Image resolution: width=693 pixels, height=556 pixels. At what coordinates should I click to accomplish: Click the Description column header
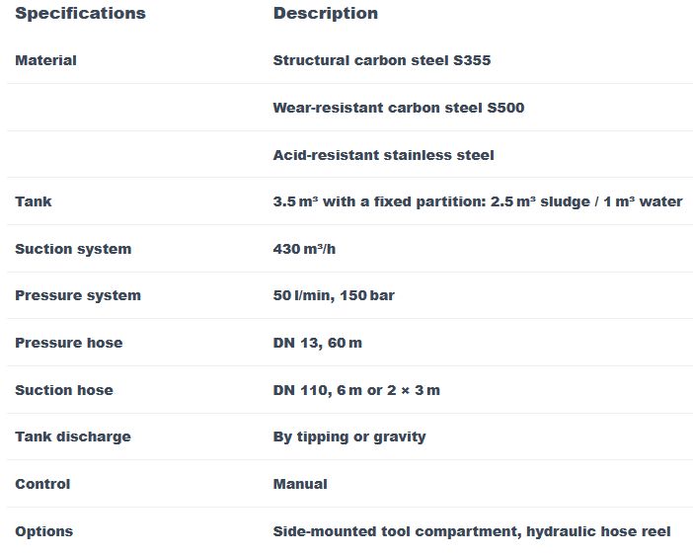coord(325,14)
